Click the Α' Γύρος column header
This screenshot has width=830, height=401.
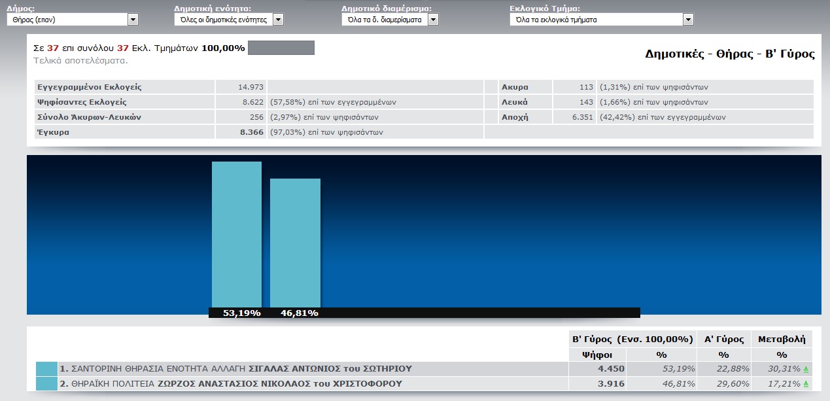(723, 339)
